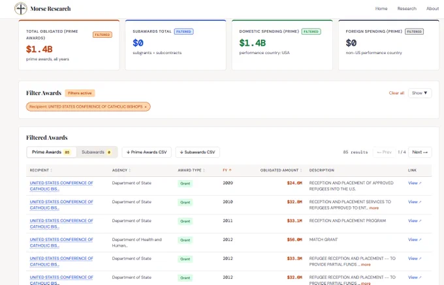Click the Morse Research cross logo icon
This screenshot has width=444, height=285.
pyautogui.click(x=21, y=8)
